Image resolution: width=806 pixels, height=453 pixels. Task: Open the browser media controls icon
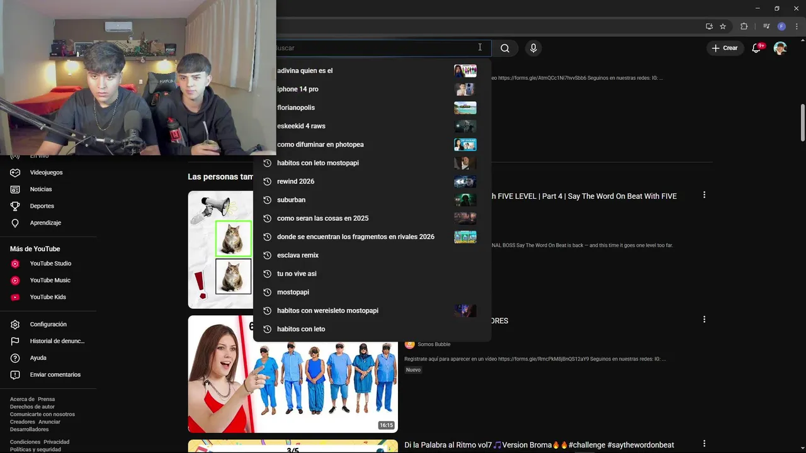(766, 26)
